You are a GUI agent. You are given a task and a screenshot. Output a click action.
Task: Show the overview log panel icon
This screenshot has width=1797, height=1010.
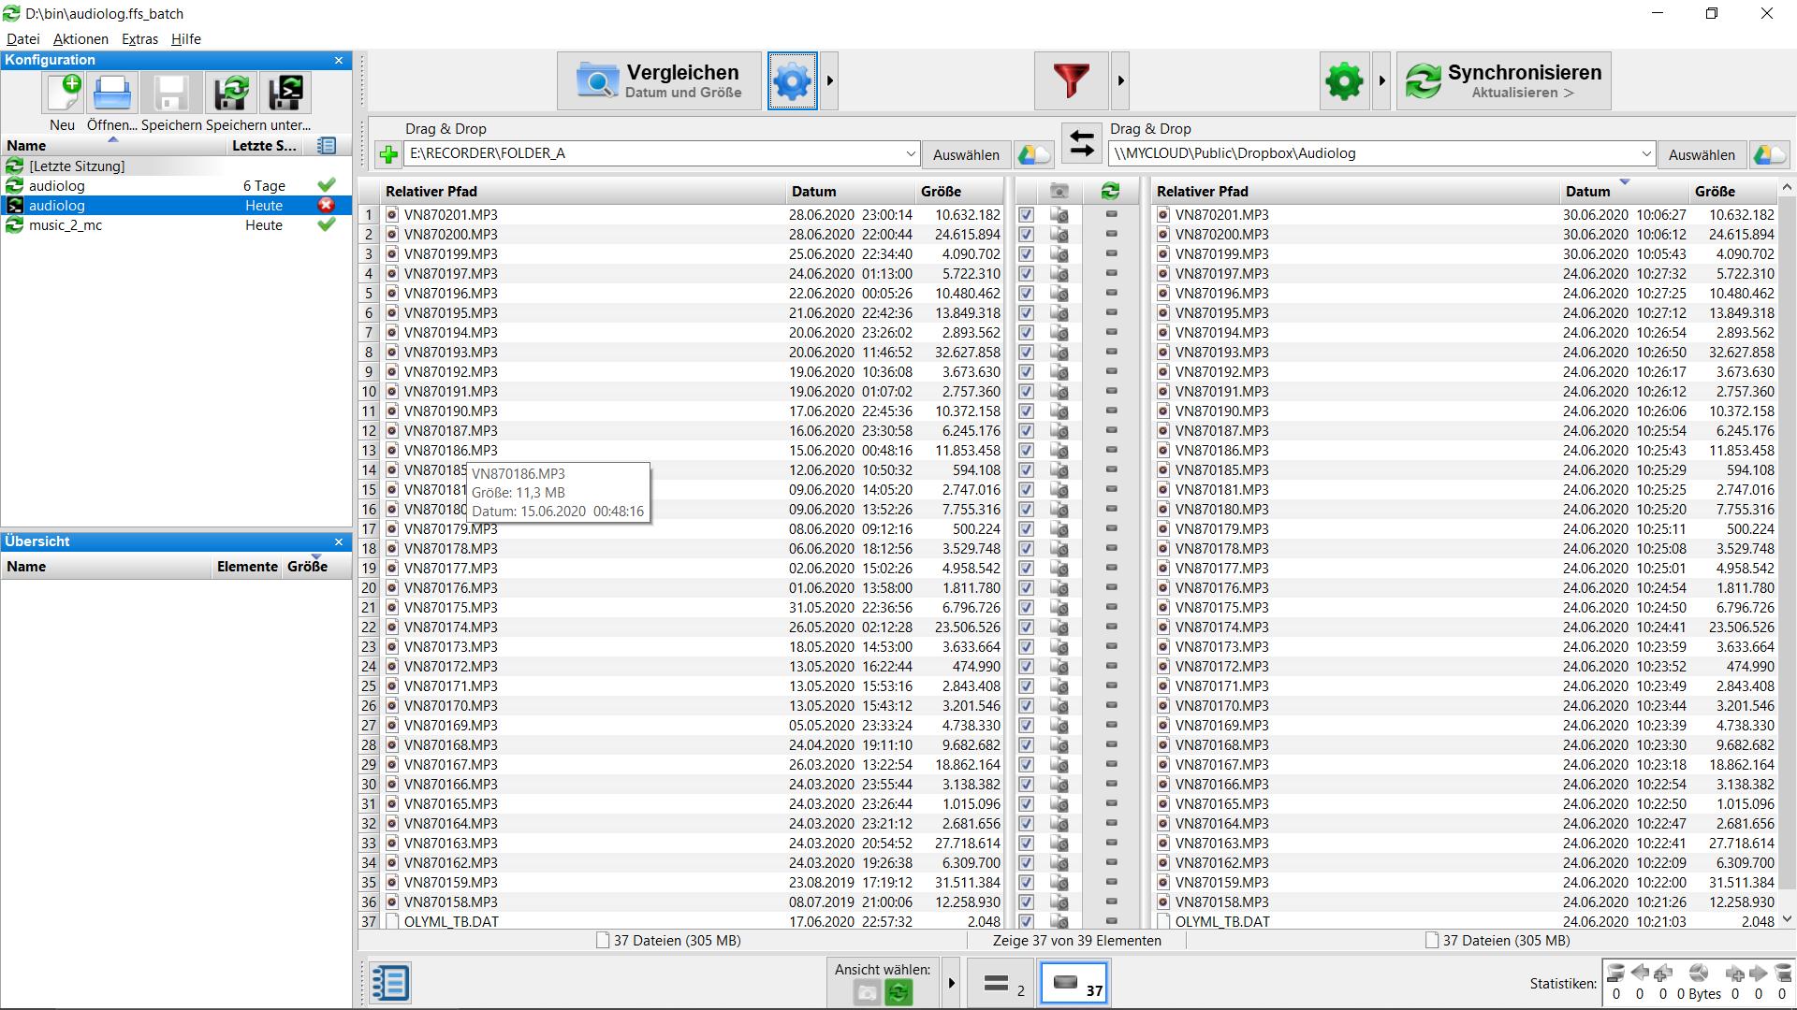(390, 983)
